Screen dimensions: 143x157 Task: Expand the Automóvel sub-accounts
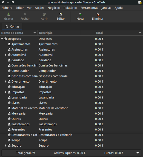point(6,55)
